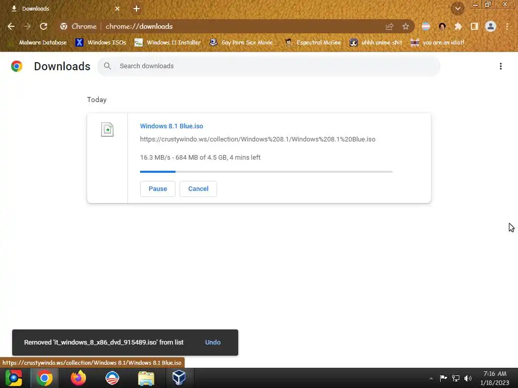Click the "Removed 'it_windows_8_x86_dvd_915489.iso' from list" message
Screen dimensions: 518x388
(104, 343)
